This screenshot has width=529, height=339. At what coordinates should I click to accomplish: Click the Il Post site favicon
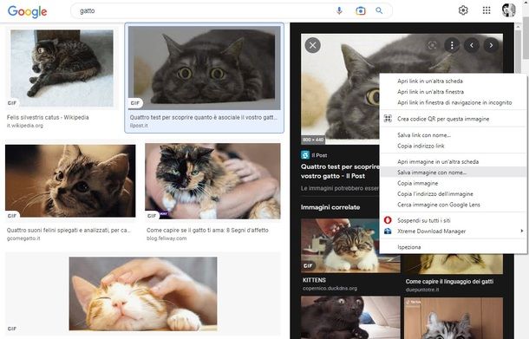[305, 155]
